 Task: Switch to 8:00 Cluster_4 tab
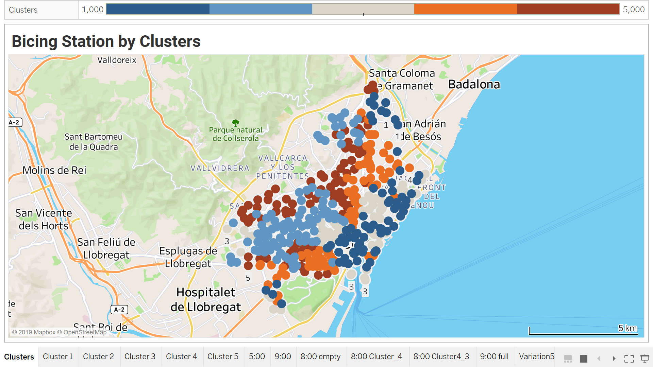click(x=376, y=356)
